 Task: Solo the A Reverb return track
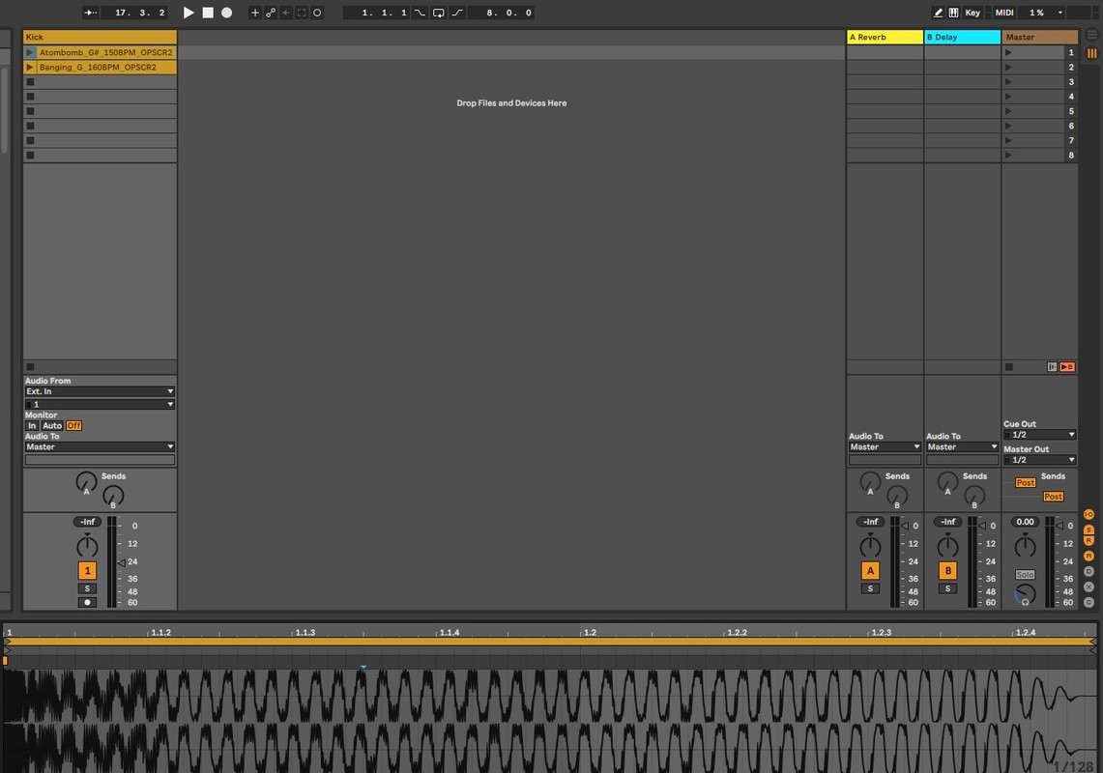point(870,588)
